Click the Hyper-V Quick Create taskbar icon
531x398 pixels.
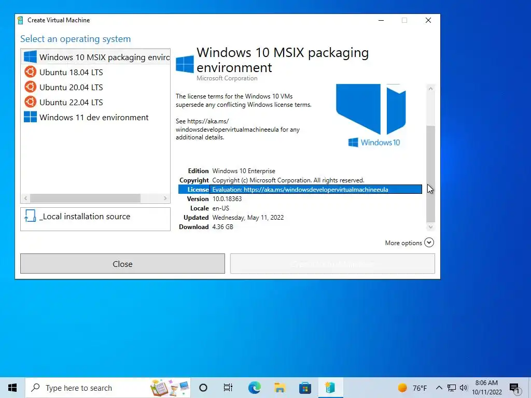(330, 388)
